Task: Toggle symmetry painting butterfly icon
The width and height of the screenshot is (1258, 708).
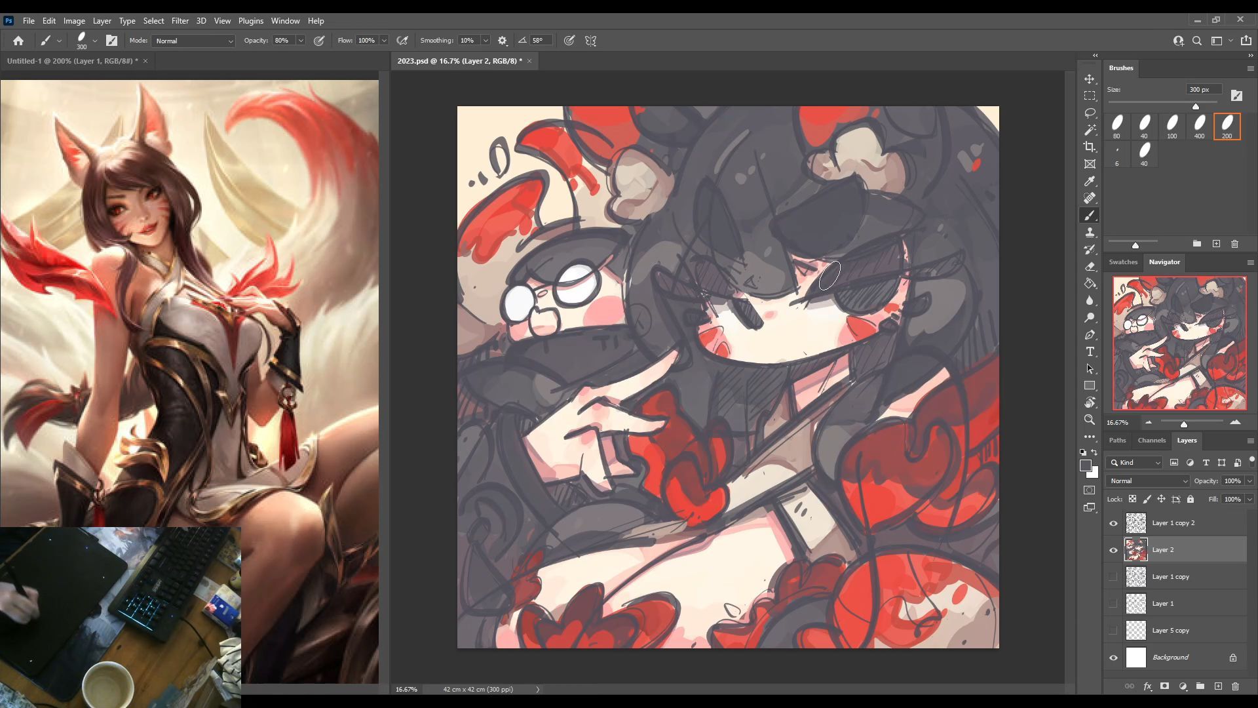Action: (590, 41)
